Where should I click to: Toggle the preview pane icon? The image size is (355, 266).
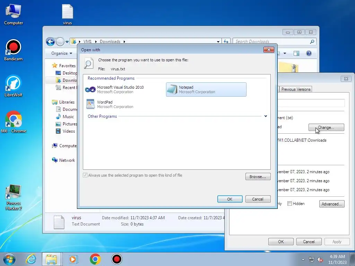tap(296, 53)
